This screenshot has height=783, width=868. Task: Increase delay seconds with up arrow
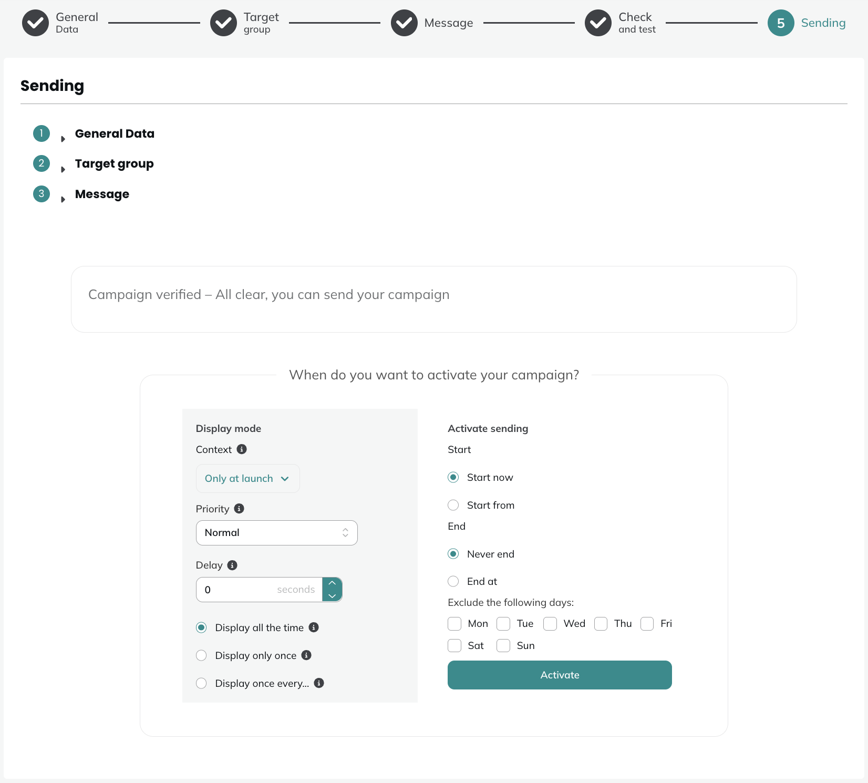(332, 583)
